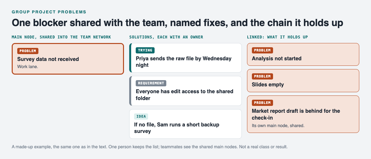This screenshot has height=159, width=371.
Task: Click the 'GROUP PROJECT PROBLEMS' eyebrow label
Action: pyautogui.click(x=49, y=12)
